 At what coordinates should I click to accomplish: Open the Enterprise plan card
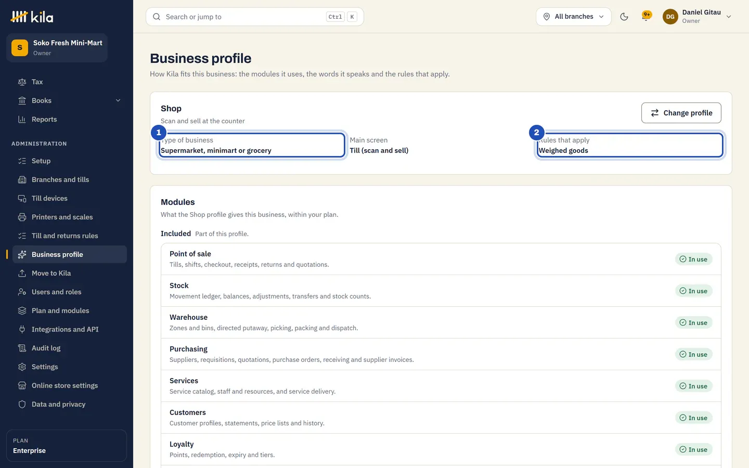pyautogui.click(x=67, y=446)
